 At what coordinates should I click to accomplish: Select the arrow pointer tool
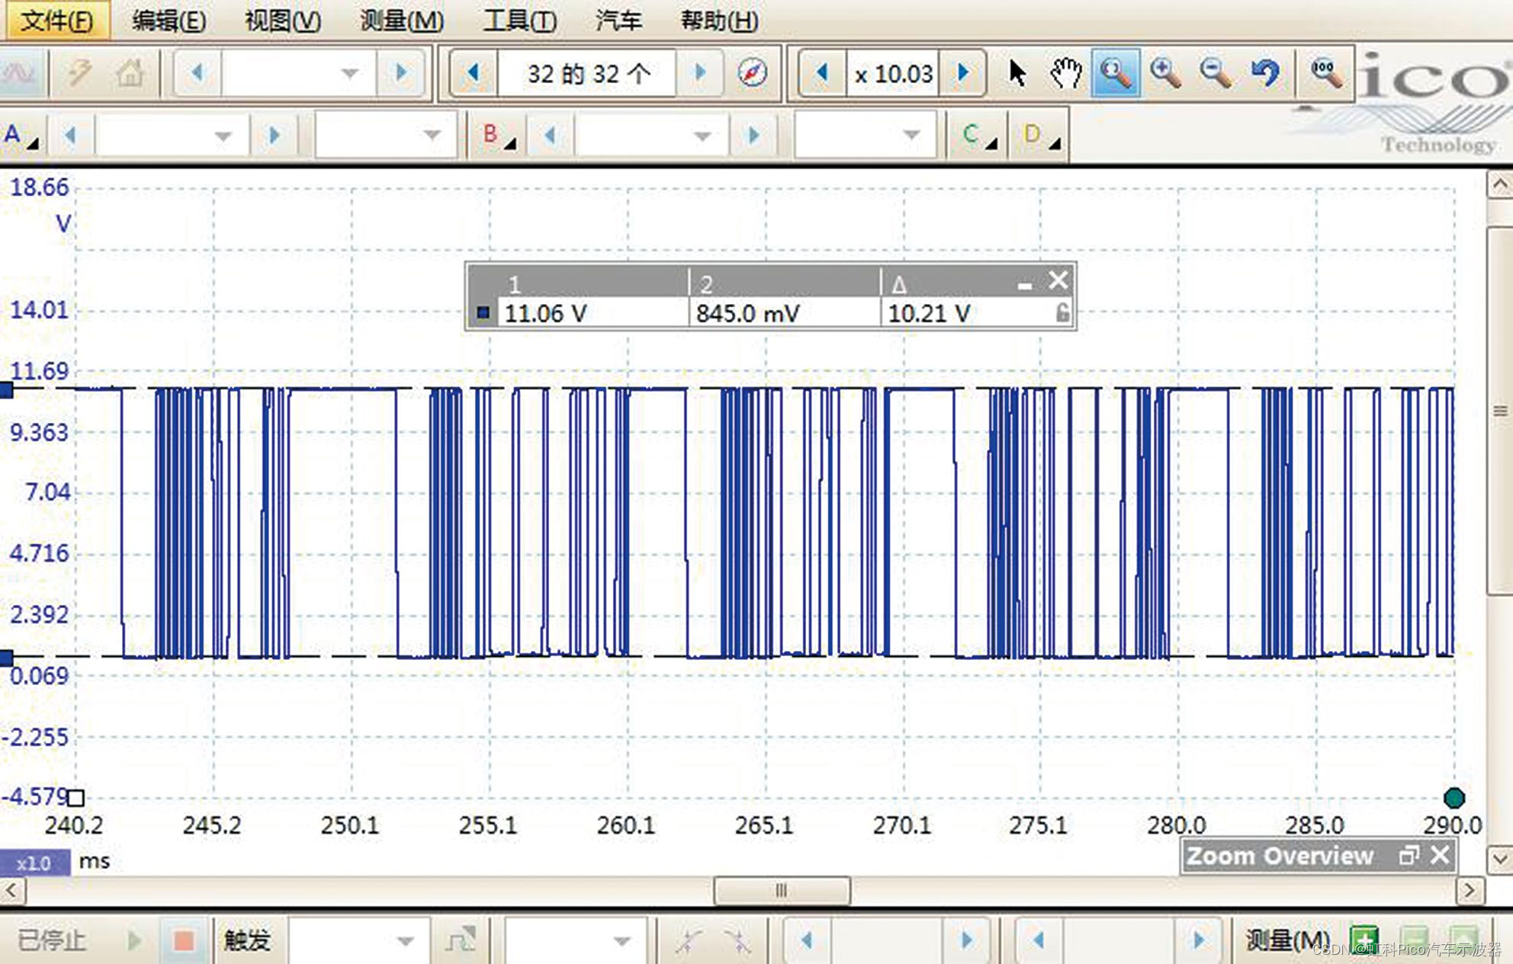1017,73
